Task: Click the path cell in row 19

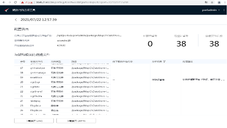Action: point(90,78)
